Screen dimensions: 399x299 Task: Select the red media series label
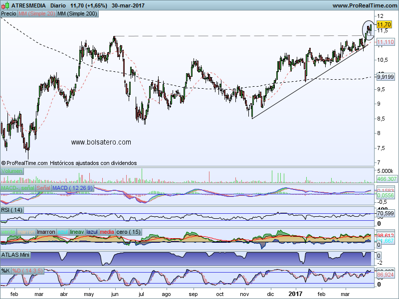coord(107,232)
